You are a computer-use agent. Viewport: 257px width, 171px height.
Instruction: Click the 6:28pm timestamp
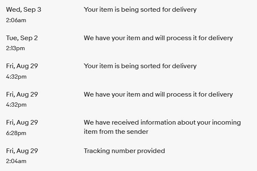click(x=16, y=133)
